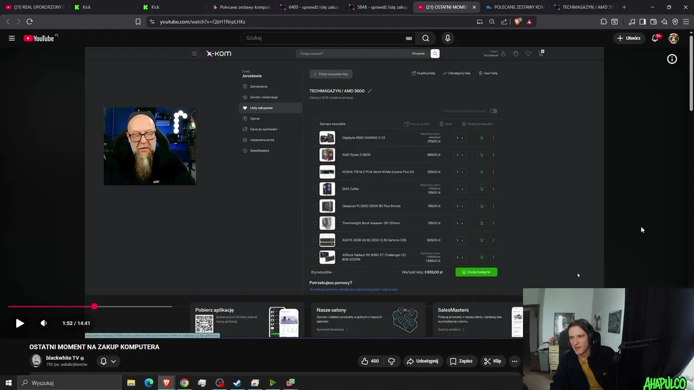The width and height of the screenshot is (694, 390).
Task: Switch to '5848 - sprawdź listę zakup' tab
Action: [x=378, y=7]
